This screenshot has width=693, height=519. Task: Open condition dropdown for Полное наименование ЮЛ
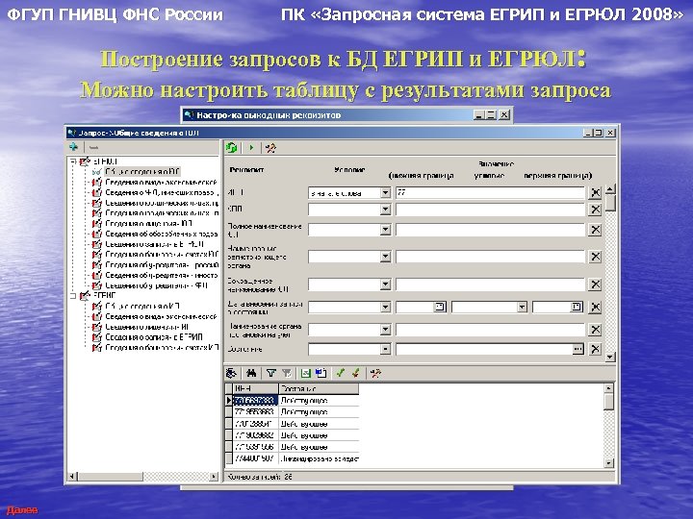385,230
